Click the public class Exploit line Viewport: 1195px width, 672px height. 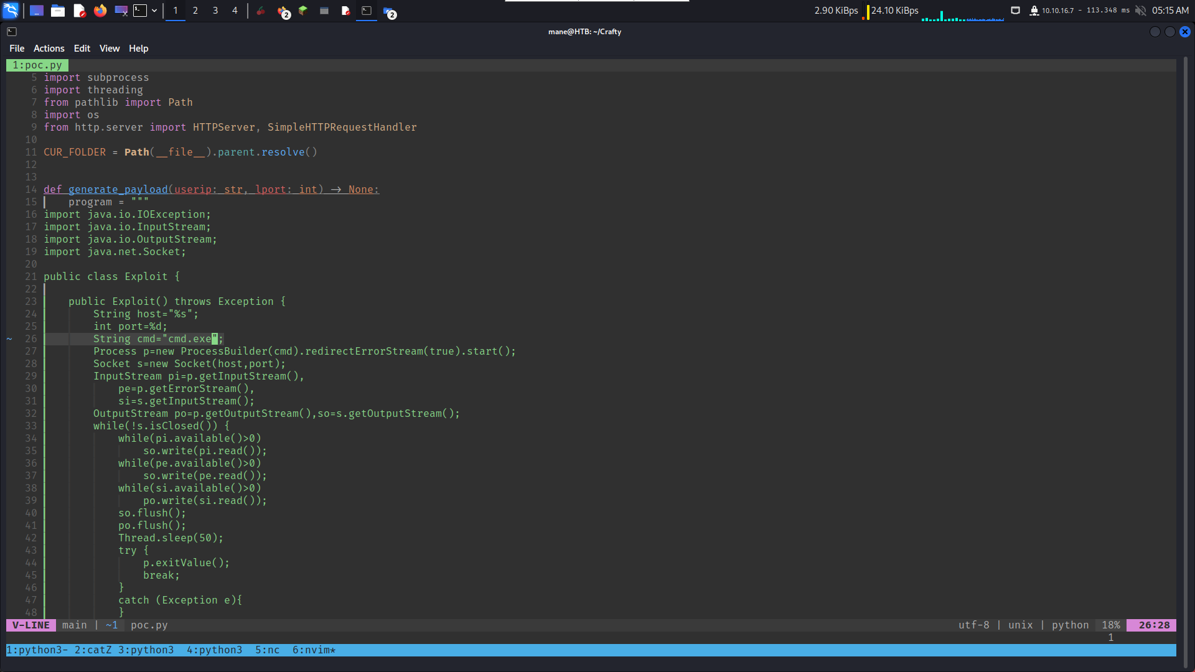click(x=112, y=277)
